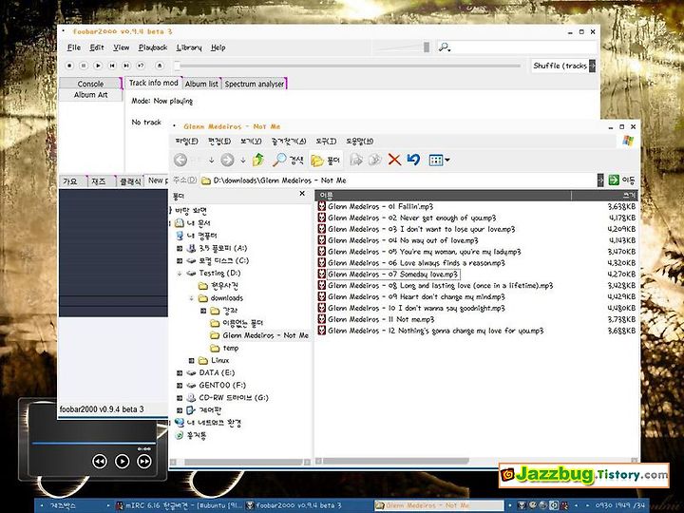
Task: Switch to Spectrum analyser tab
Action: pos(255,84)
